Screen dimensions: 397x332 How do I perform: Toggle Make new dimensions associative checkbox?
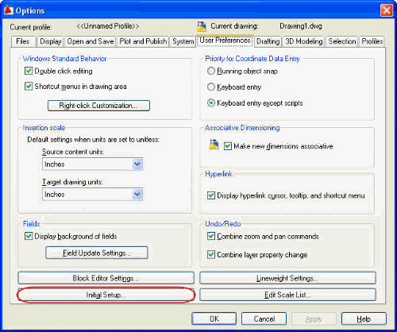(x=228, y=146)
